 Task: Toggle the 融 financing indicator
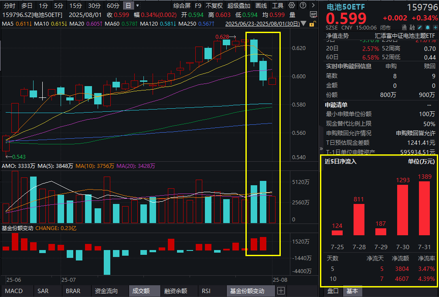click(x=412, y=27)
